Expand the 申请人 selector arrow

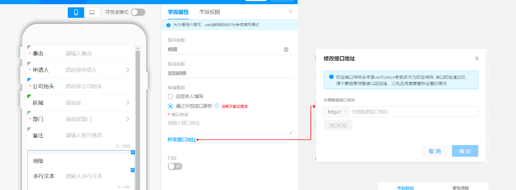[128, 70]
